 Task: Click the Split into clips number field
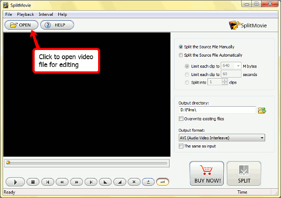[215, 82]
